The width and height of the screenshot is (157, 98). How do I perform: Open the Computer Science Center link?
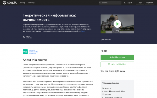[x=33, y=52]
